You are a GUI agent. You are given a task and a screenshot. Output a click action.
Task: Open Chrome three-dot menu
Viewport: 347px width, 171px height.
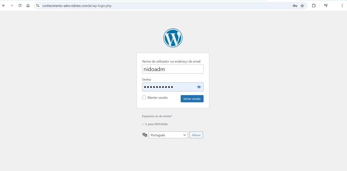click(x=342, y=6)
